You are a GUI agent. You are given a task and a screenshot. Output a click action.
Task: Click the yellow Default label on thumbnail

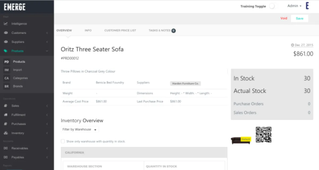click(246, 139)
